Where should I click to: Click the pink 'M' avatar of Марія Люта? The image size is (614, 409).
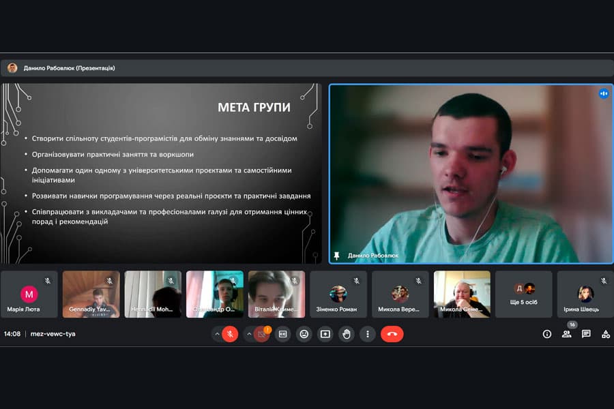pos(29,294)
